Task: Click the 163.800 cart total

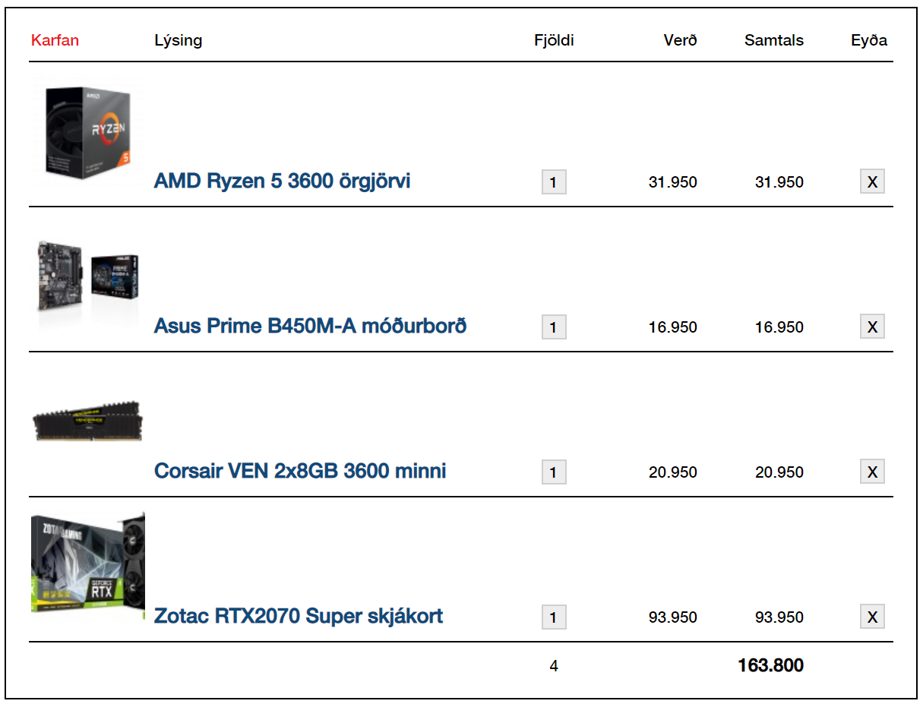Action: [x=770, y=666]
